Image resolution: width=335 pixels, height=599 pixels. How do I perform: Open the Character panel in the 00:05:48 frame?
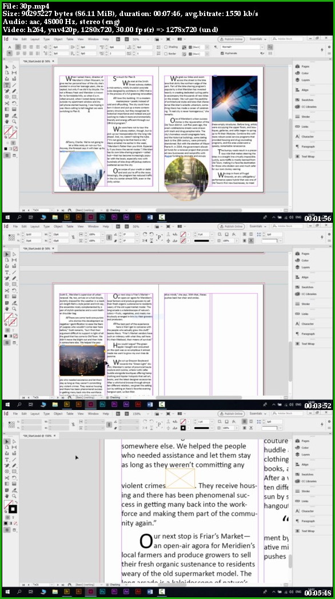click(x=304, y=511)
